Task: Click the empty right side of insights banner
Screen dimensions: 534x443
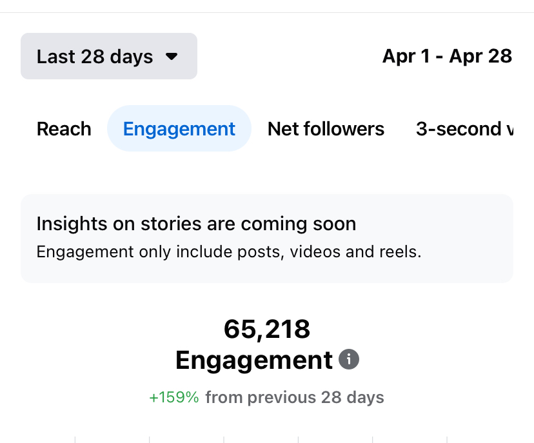Action: click(x=470, y=239)
